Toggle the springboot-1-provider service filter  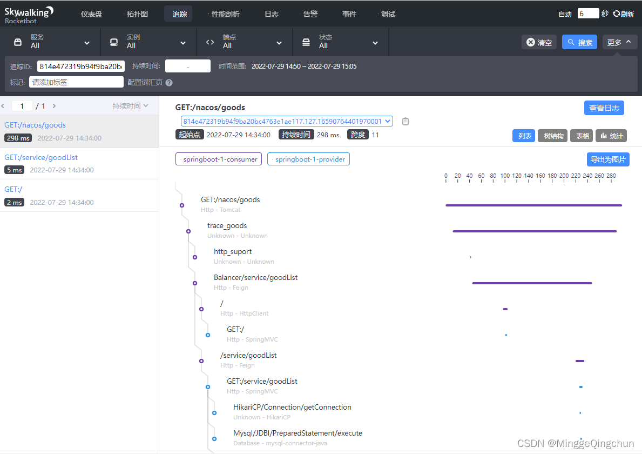[x=308, y=159]
